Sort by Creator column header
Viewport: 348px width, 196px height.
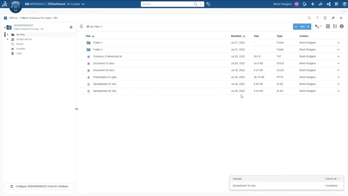pyautogui.click(x=304, y=36)
